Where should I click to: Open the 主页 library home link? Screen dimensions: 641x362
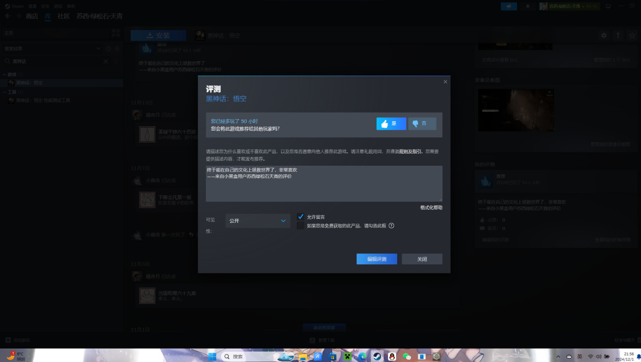pyautogui.click(x=55, y=33)
